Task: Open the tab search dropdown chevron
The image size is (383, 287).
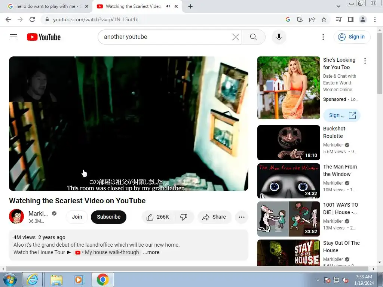Action: coord(338,7)
